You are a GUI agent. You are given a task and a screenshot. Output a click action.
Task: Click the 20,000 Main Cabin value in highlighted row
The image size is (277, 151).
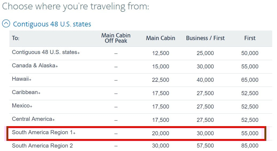tap(161, 133)
